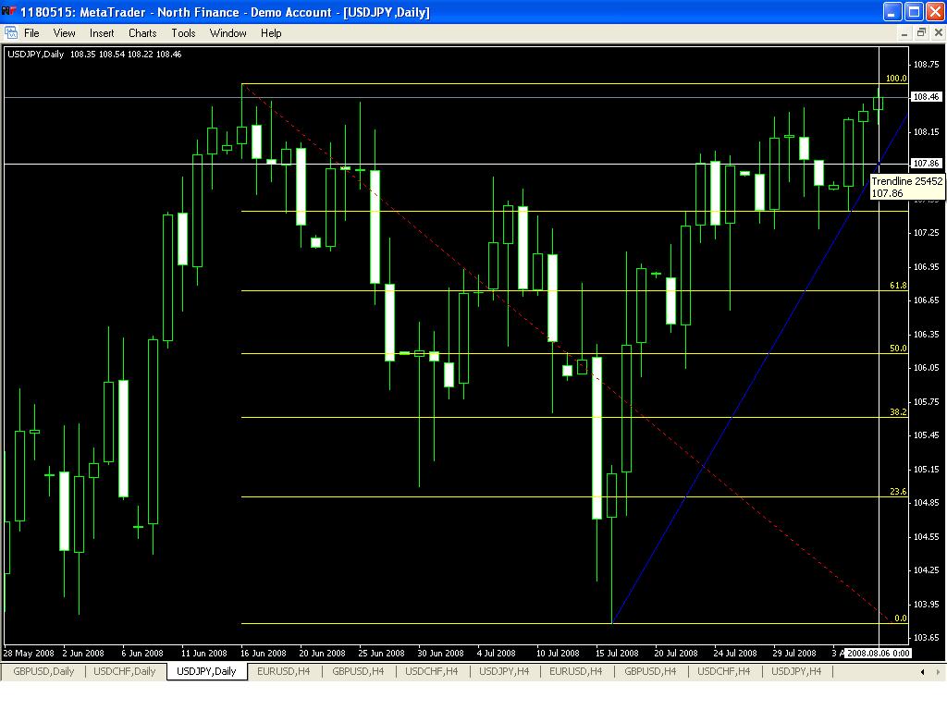The width and height of the screenshot is (947, 710).
Task: Open the File menu
Action: click(x=31, y=33)
